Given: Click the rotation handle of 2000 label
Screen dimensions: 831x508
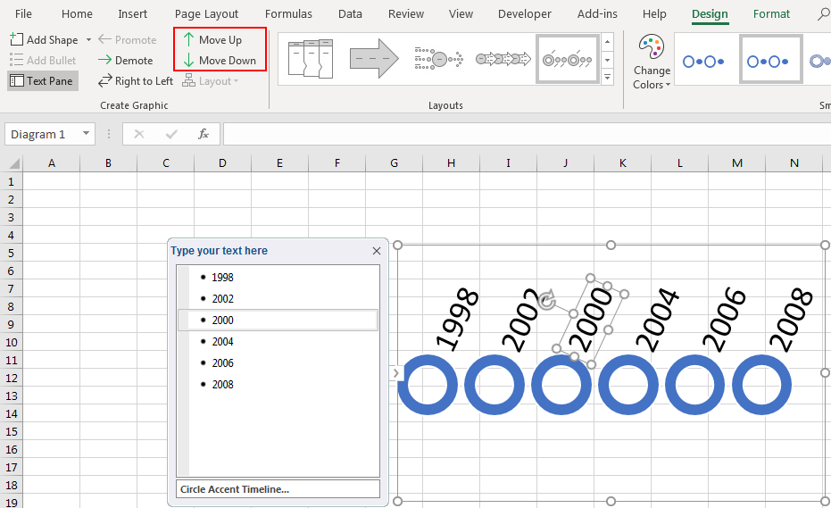Looking at the screenshot, I should 546,300.
